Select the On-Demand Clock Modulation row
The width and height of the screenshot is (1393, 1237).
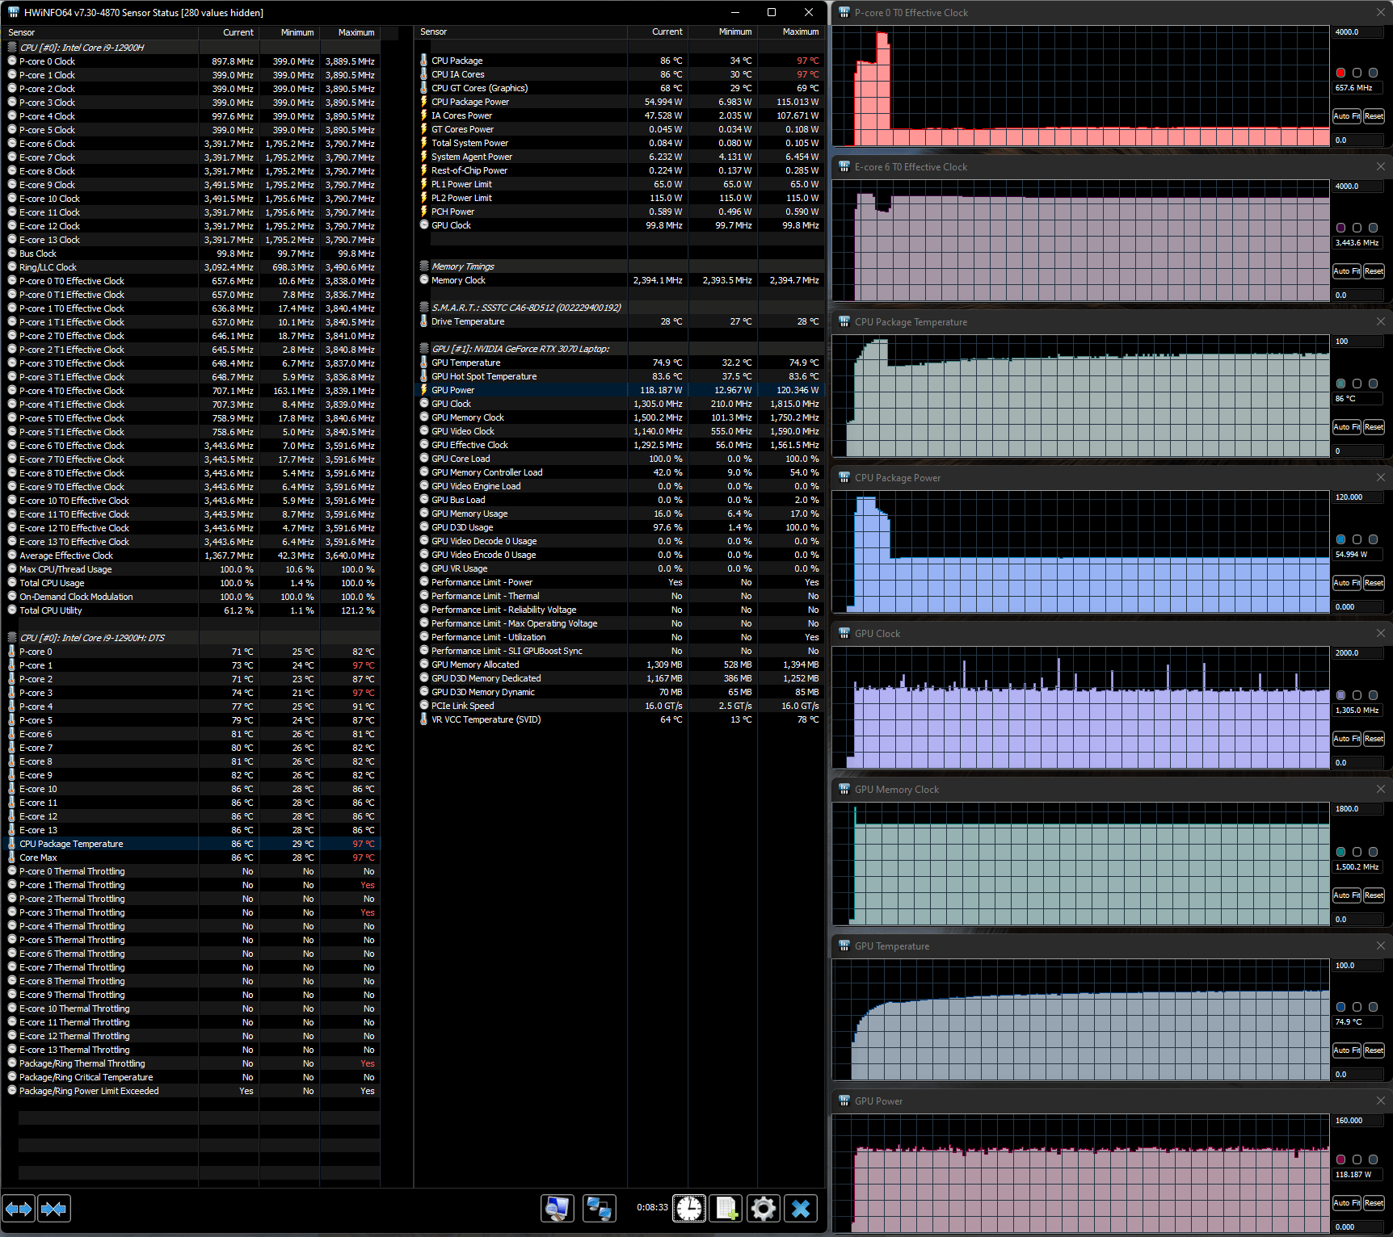click(192, 597)
